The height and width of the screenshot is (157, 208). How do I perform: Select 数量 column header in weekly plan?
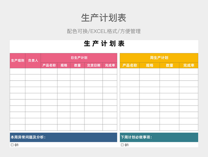[170, 65]
